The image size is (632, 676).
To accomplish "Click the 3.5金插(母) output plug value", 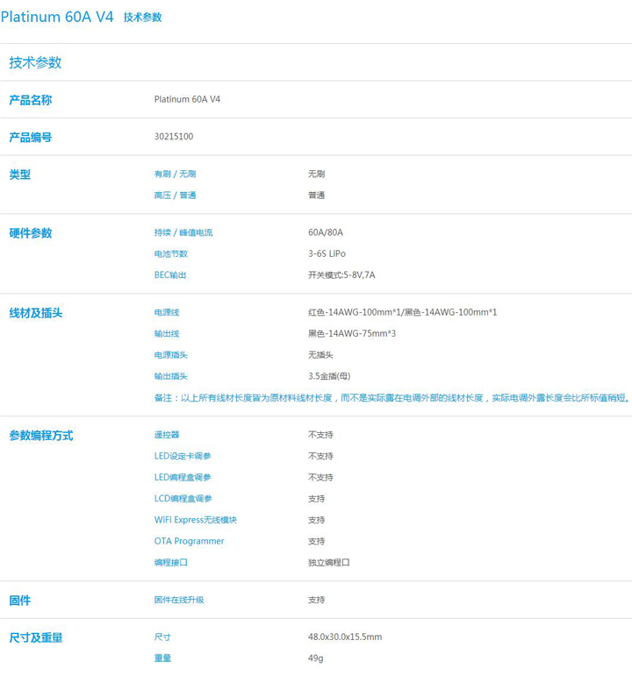I will 329,376.
